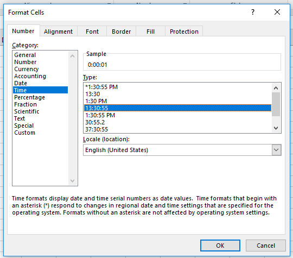Click Category list scroll down arrow
Image resolution: width=293 pixels, height=258 pixels.
[x=73, y=181]
